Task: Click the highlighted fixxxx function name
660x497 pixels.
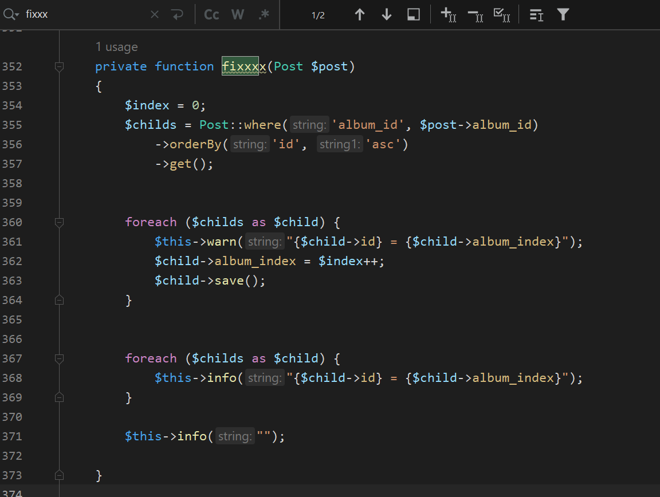Action: pos(244,67)
